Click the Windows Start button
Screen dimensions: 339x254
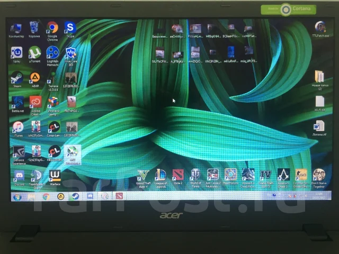pos(17,197)
